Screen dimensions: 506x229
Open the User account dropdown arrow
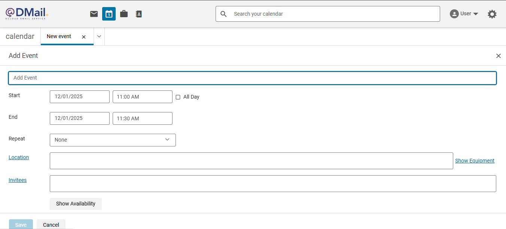click(x=476, y=14)
